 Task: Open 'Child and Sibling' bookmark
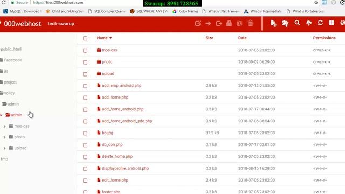click(x=65, y=11)
